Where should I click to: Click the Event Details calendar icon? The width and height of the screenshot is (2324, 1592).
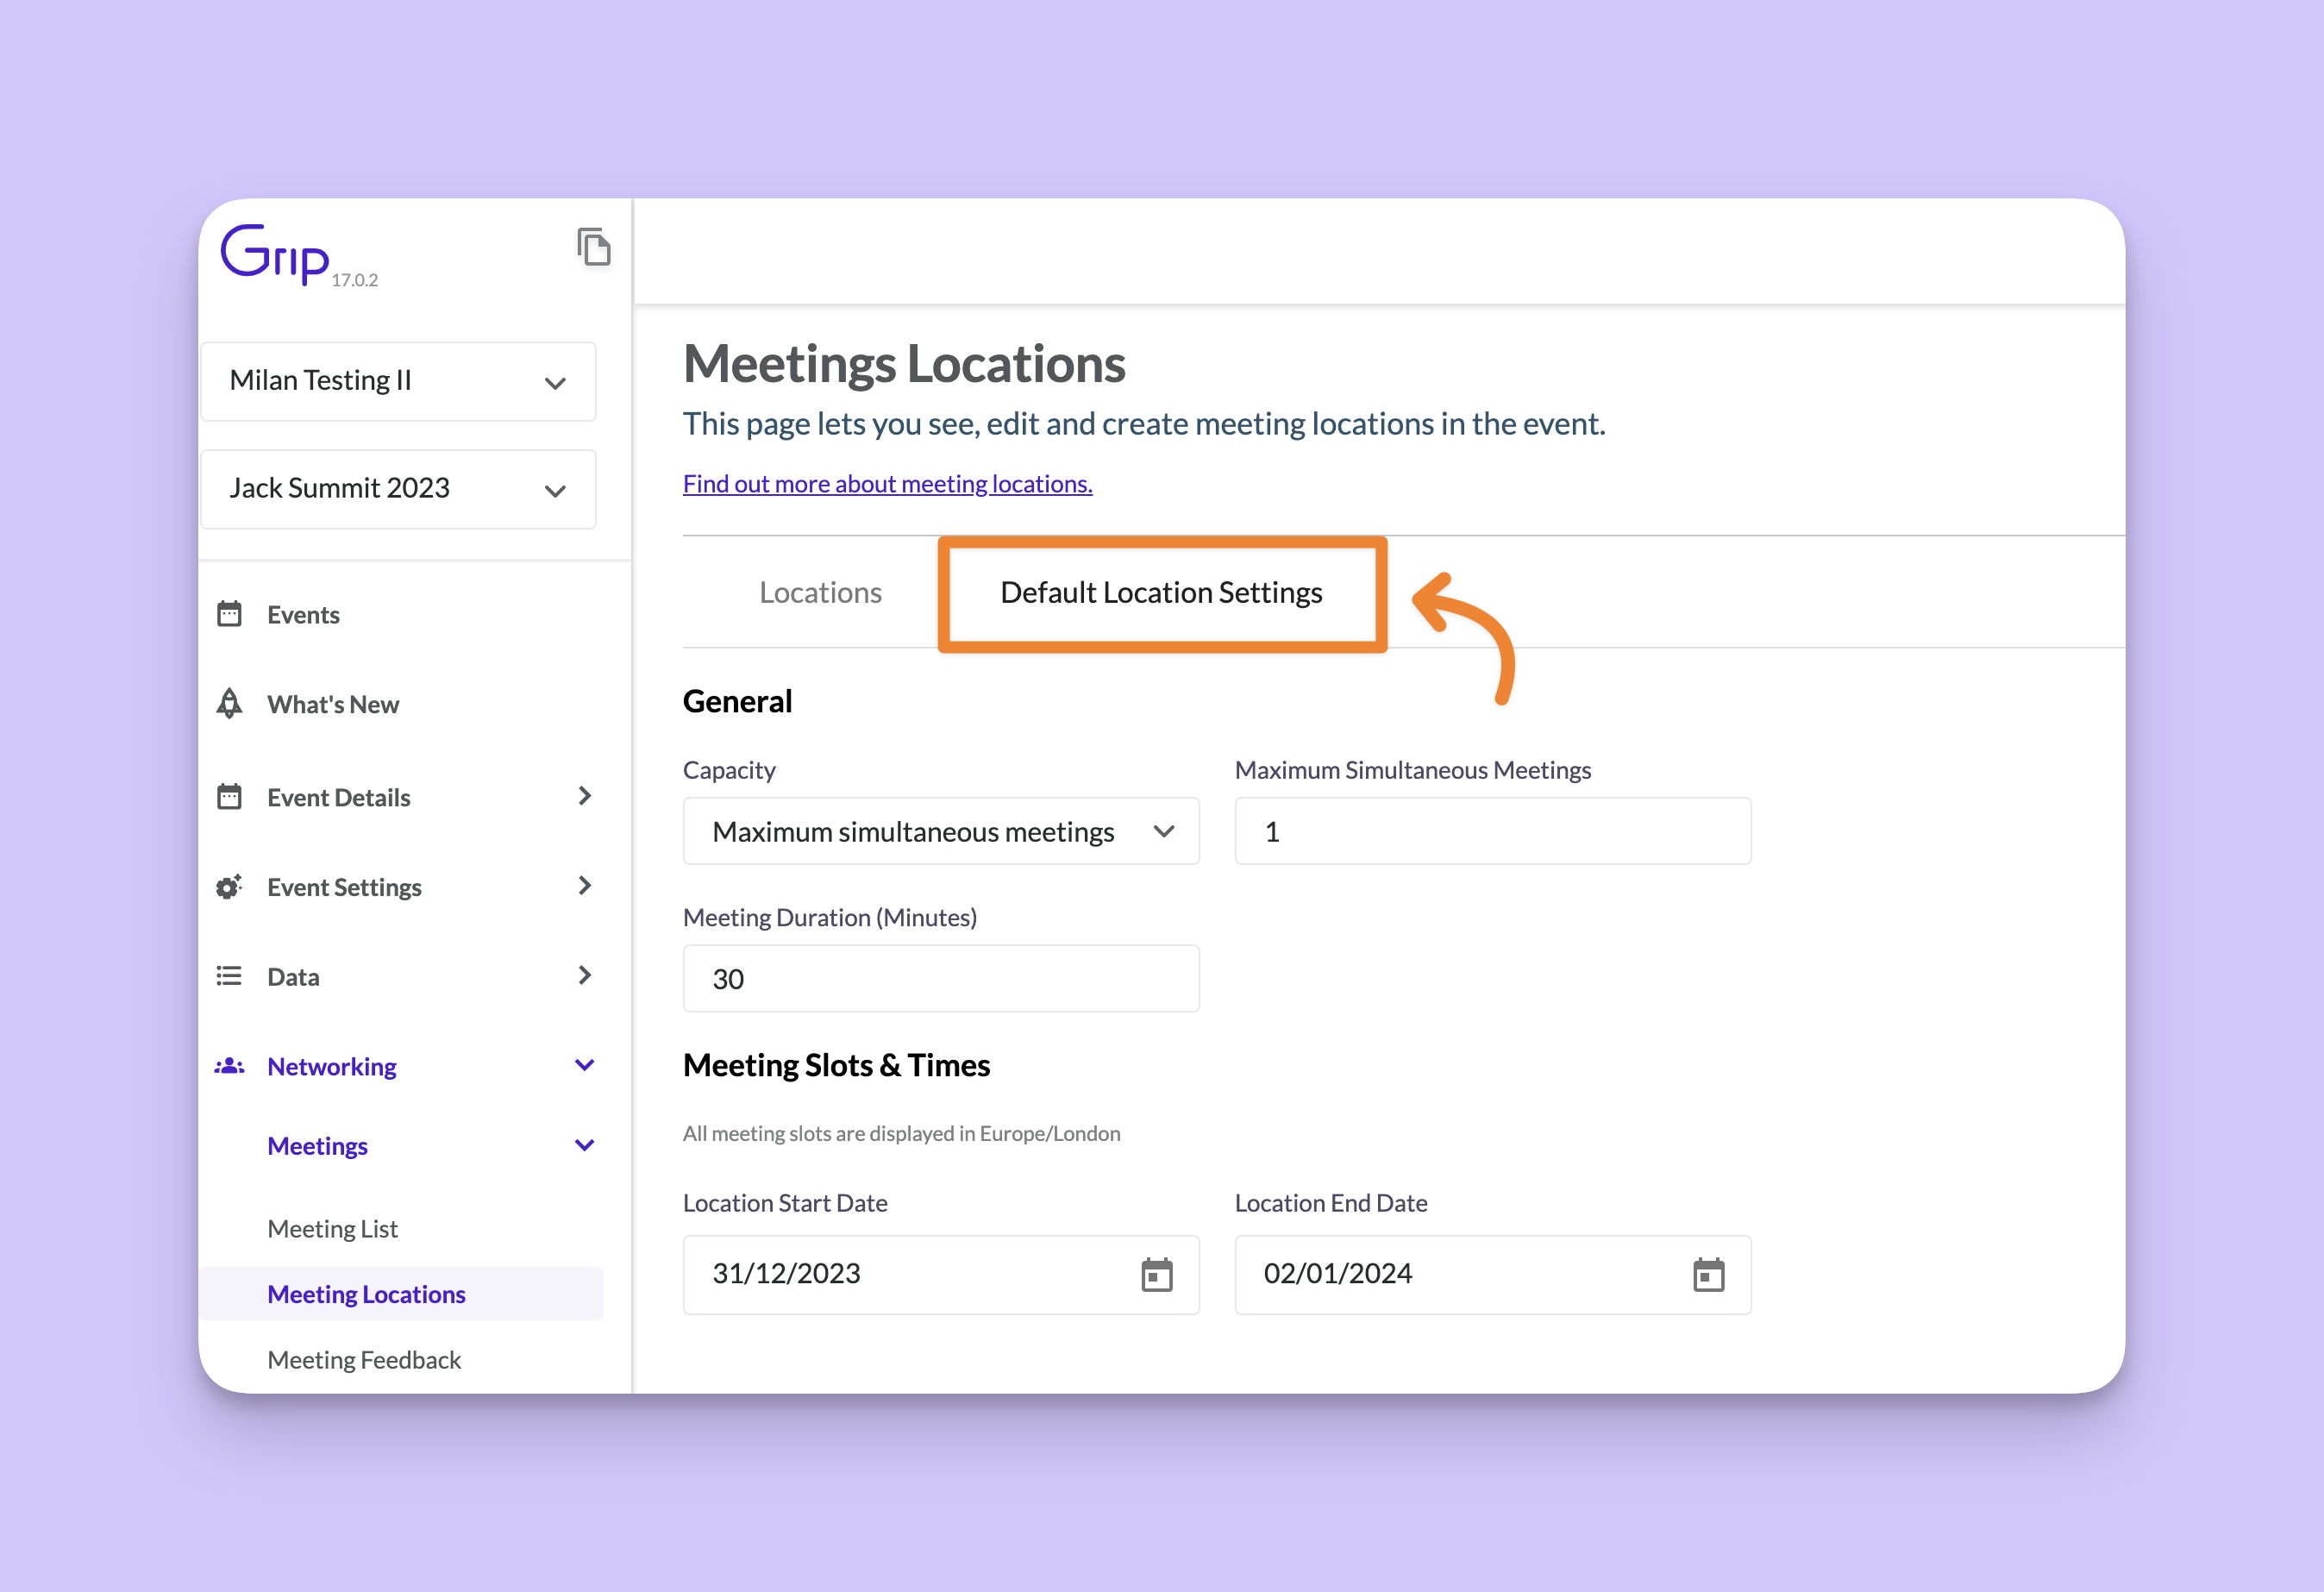[230, 797]
